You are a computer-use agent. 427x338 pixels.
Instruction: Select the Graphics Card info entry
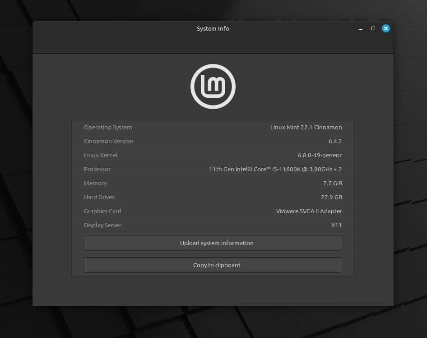213,211
